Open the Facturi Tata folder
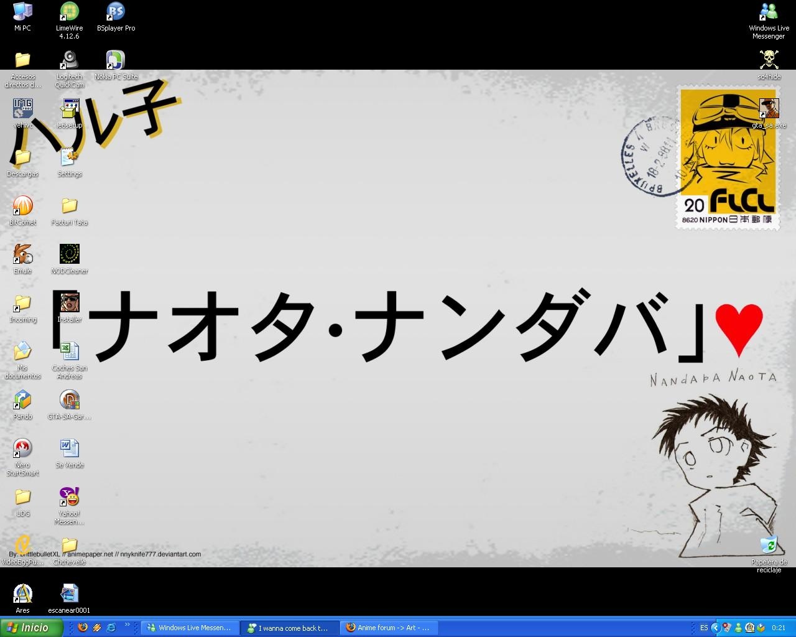 (69, 211)
